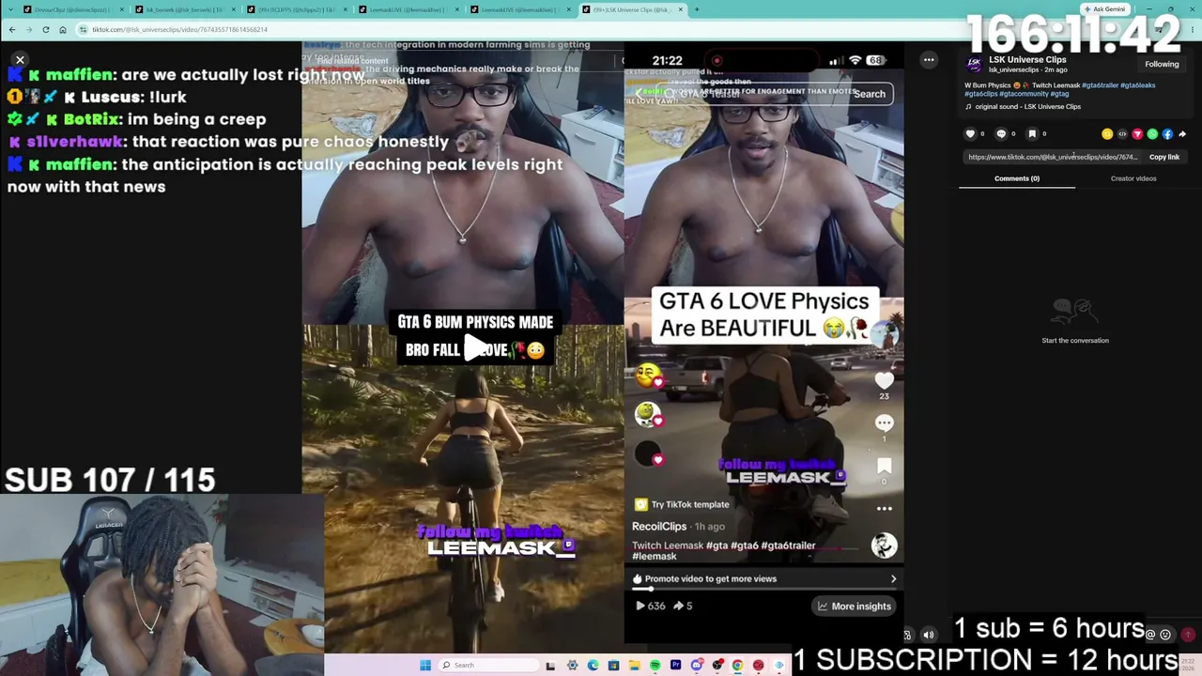The height and width of the screenshot is (676, 1202).
Task: Open the #gta6leaks hashtag link
Action: 1138,85
